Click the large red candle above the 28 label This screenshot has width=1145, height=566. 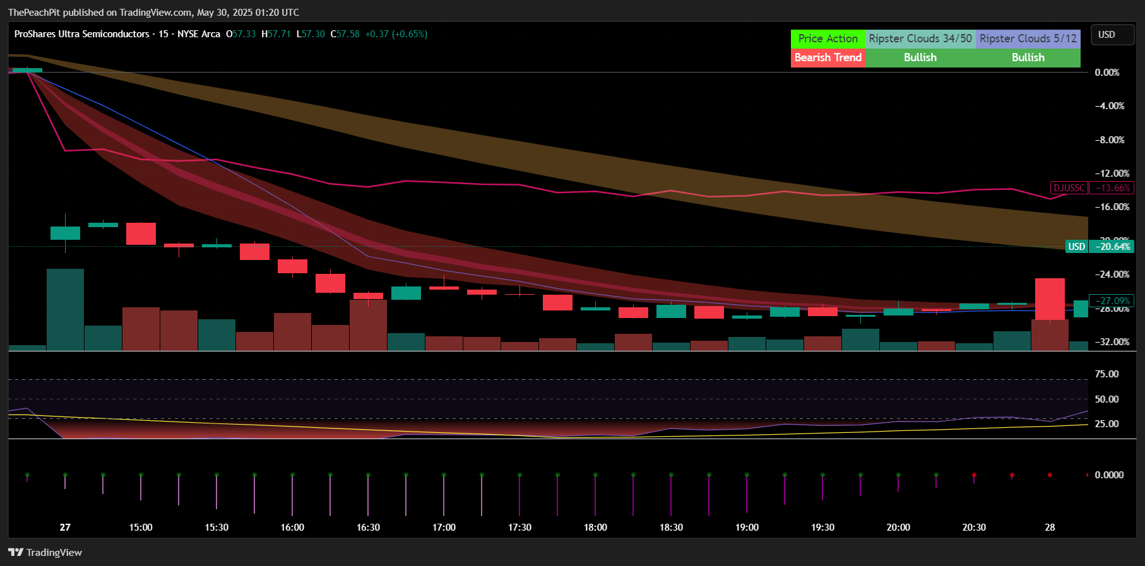1050,299
